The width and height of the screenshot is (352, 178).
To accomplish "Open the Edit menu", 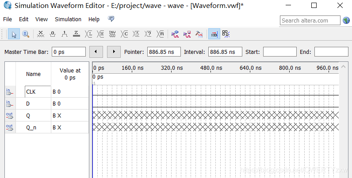I will point(23,19).
